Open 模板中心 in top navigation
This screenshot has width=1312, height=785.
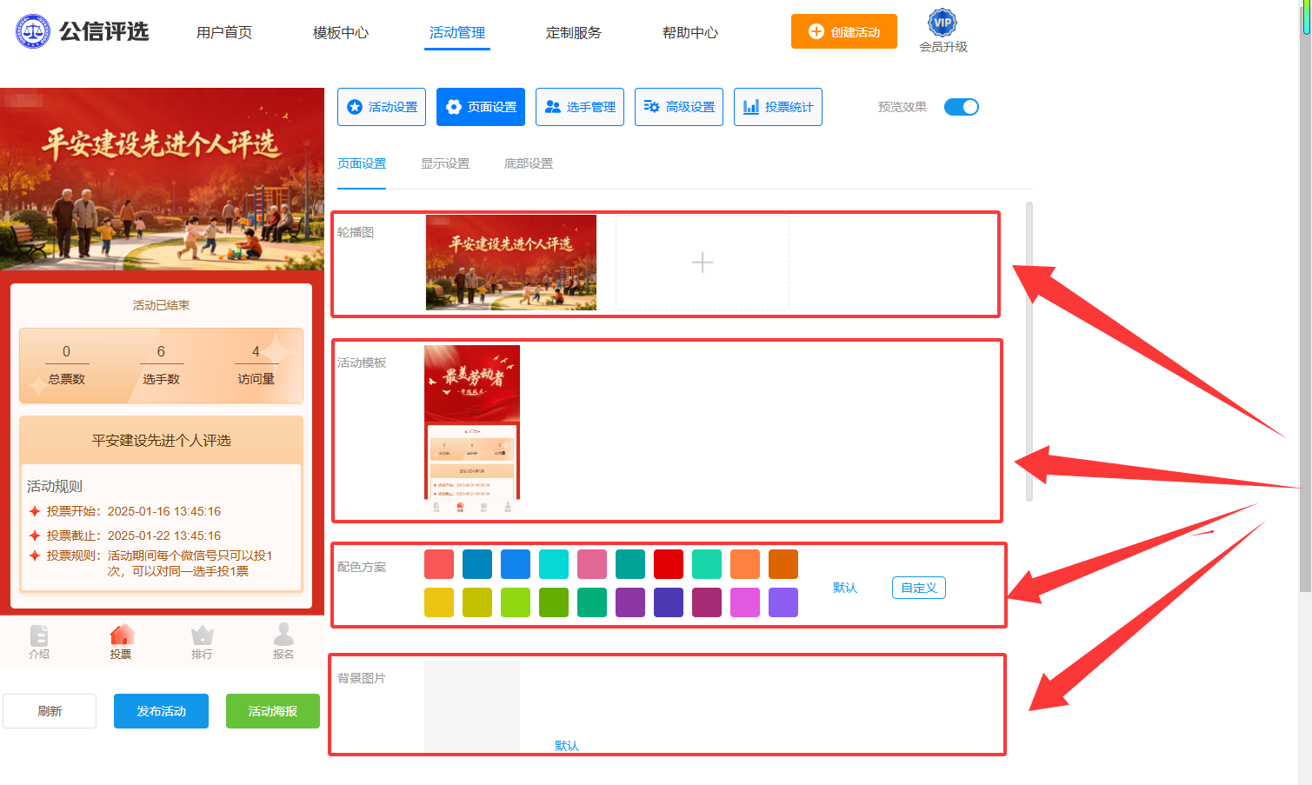point(341,32)
